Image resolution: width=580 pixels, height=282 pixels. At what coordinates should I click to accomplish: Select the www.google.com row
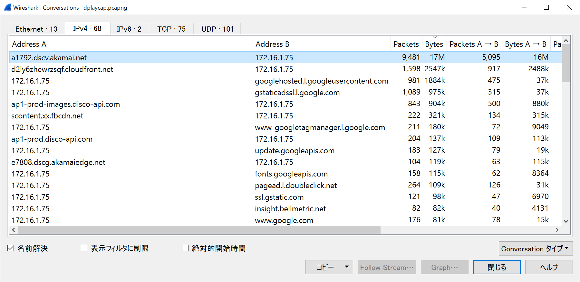285,220
